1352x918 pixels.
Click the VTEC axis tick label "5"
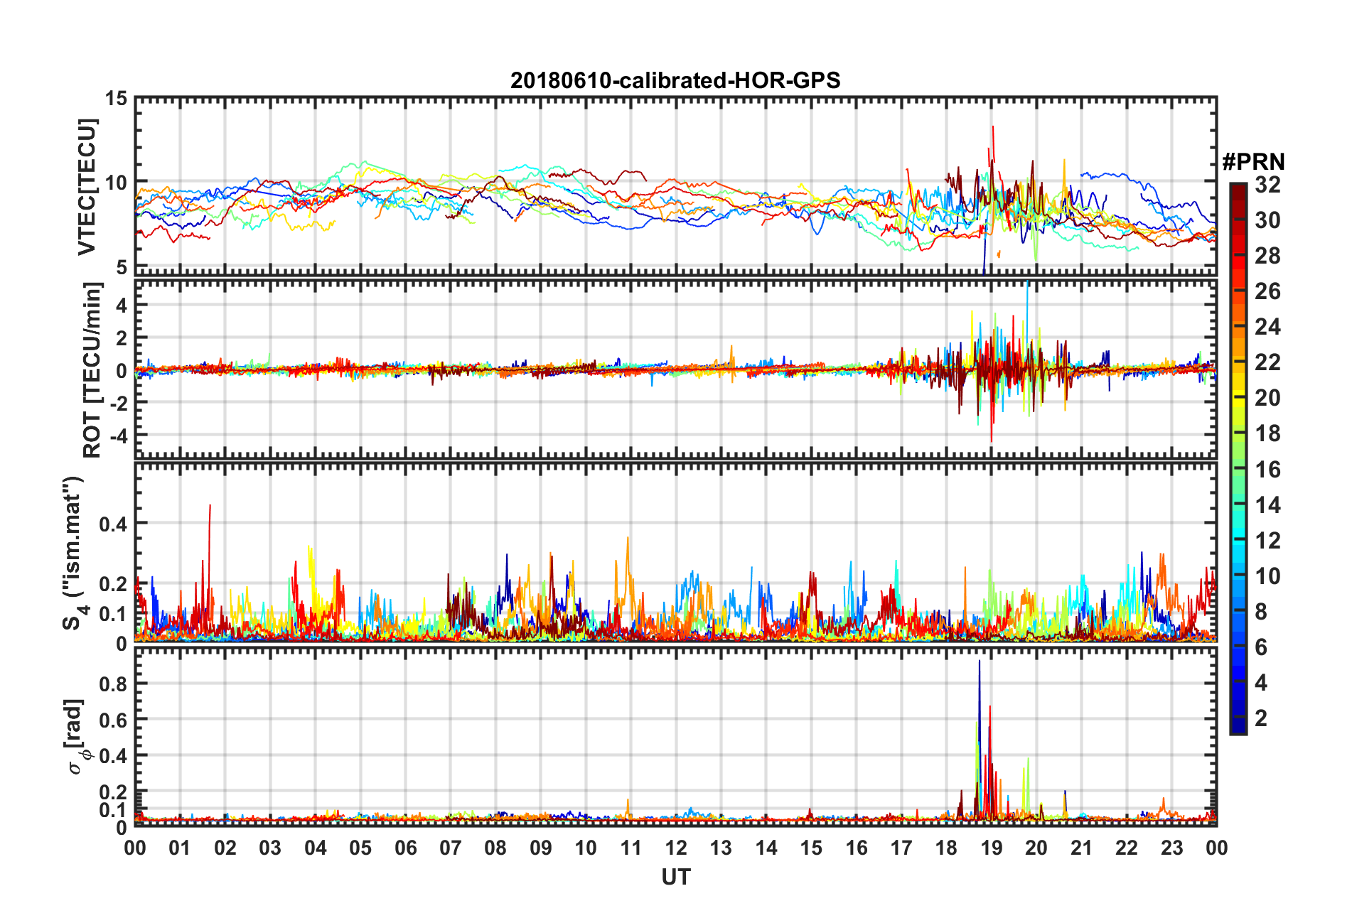[x=122, y=267]
